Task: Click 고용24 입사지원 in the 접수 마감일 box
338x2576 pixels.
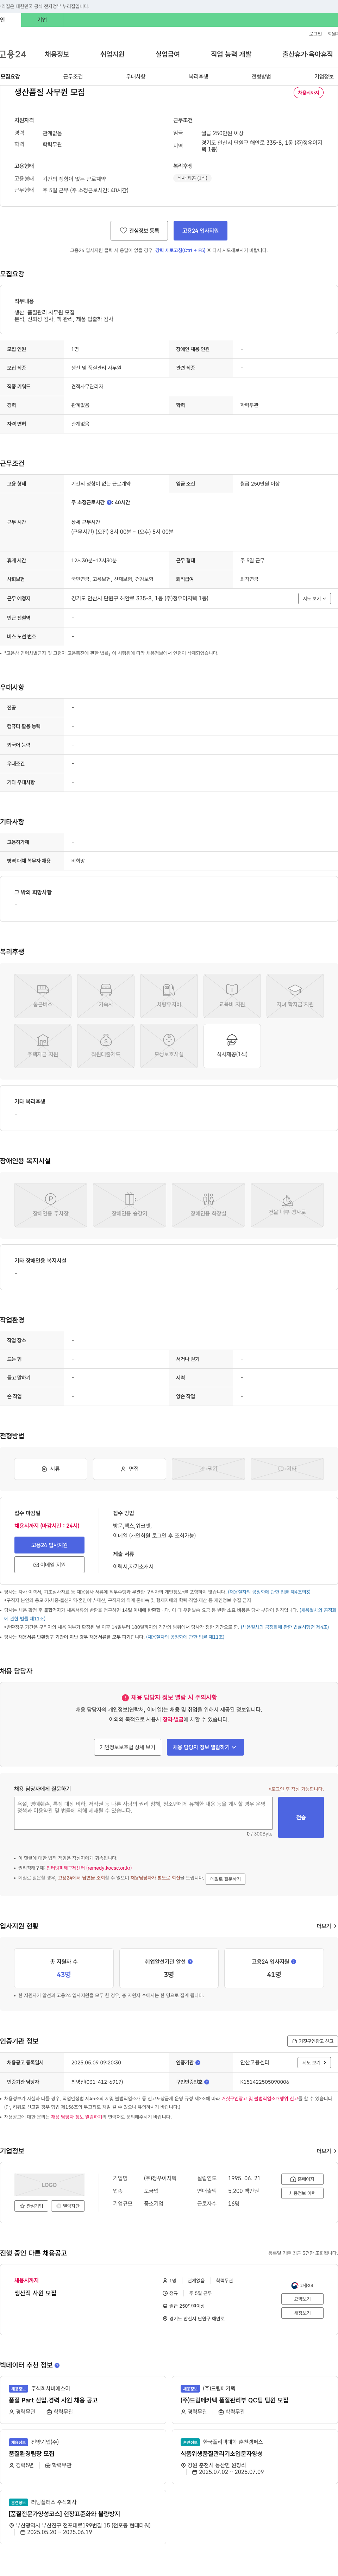Action: [49, 1545]
